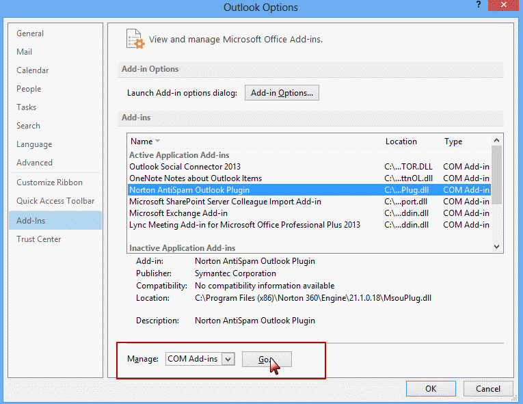The image size is (523, 404).
Task: Select OneNote Notes about Outlook Items
Action: (x=196, y=178)
